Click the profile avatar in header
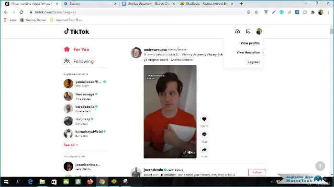Image resolution: width=334 pixels, height=187 pixels. (259, 31)
